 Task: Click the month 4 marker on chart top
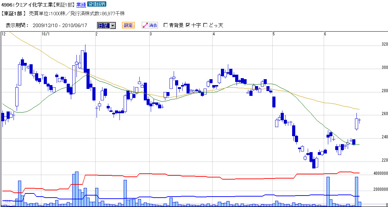214,34
